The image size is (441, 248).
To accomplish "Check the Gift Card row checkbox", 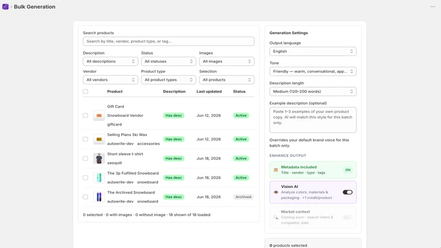I will 85,115.
